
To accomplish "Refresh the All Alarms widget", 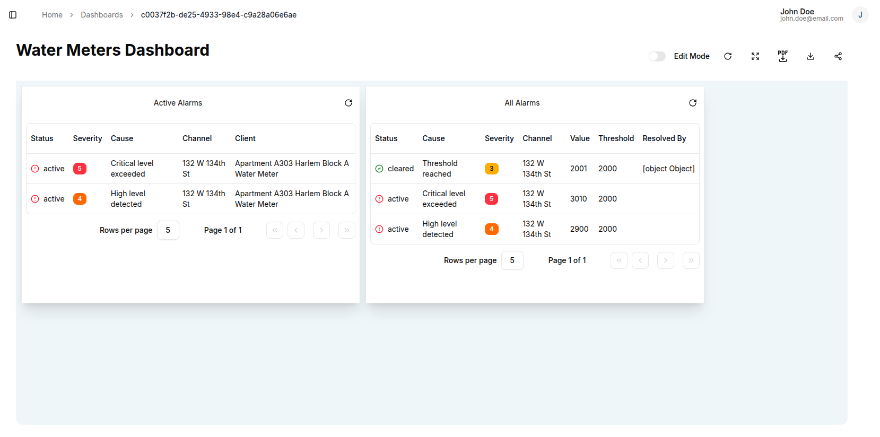I will [693, 103].
